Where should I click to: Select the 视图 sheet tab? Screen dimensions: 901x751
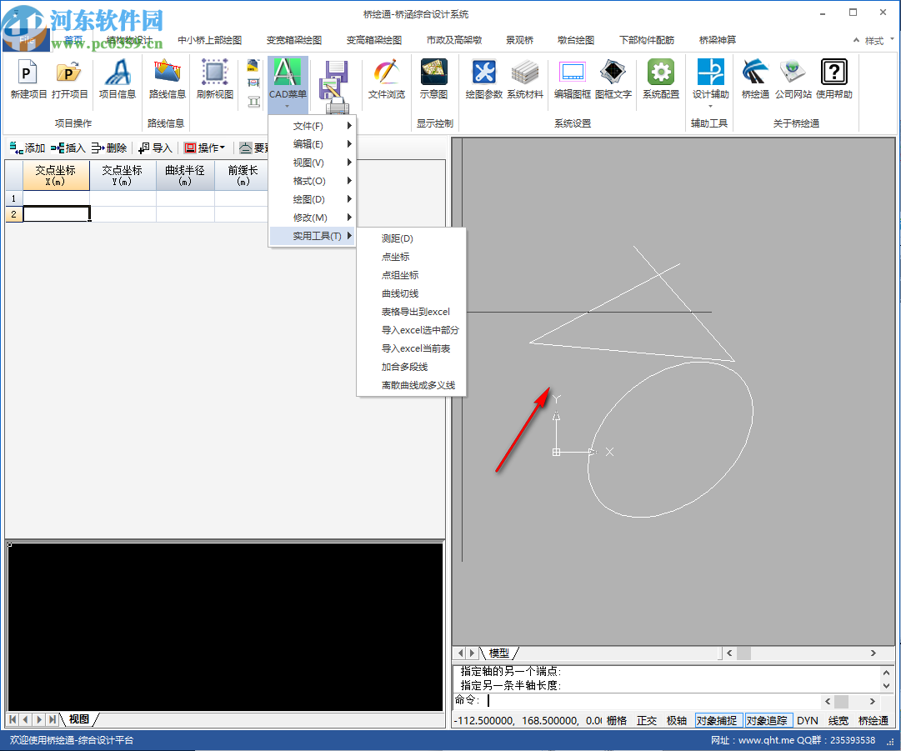pos(79,719)
